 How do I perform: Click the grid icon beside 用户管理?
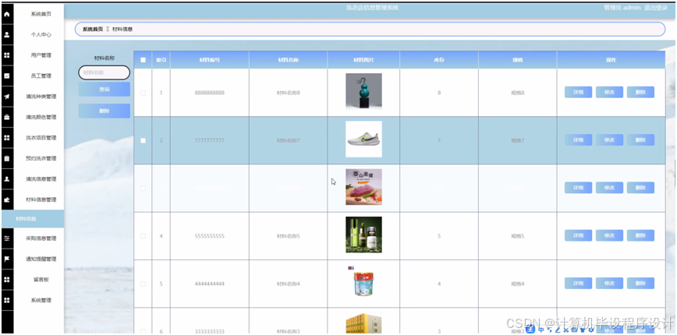[x=6, y=55]
